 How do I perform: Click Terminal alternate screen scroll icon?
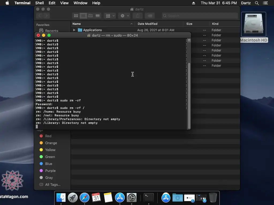(x=189, y=40)
